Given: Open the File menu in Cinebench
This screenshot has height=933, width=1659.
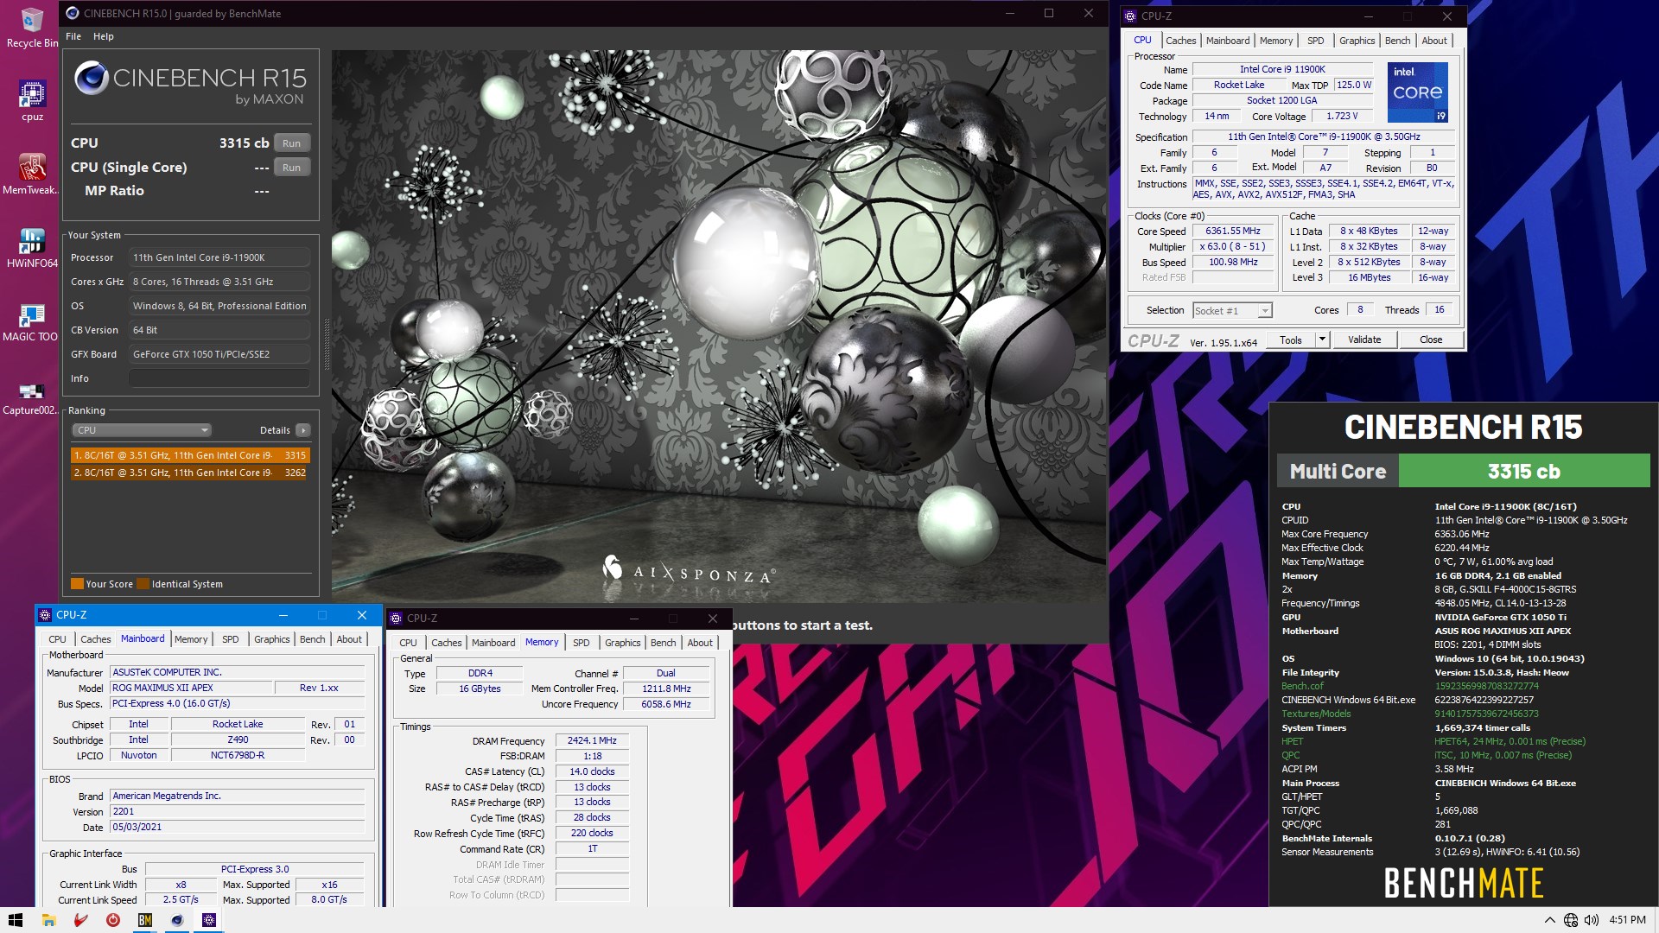Looking at the screenshot, I should click(73, 36).
